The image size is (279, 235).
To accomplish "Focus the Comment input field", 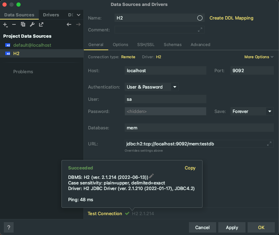I will 160,30.
